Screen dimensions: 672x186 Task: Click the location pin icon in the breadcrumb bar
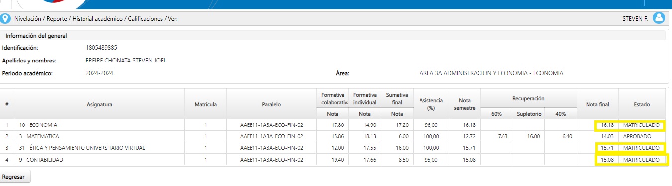pyautogui.click(x=6, y=19)
